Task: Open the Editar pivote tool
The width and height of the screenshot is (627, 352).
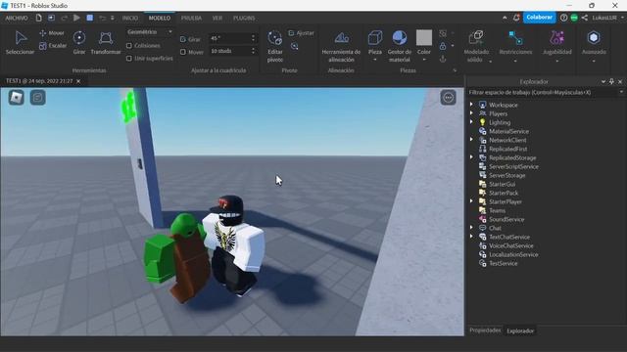Action: pyautogui.click(x=275, y=46)
